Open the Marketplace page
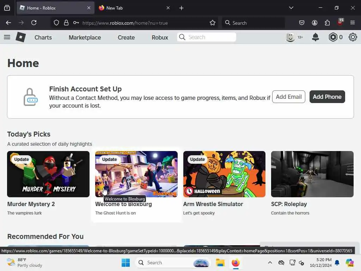 click(x=85, y=37)
